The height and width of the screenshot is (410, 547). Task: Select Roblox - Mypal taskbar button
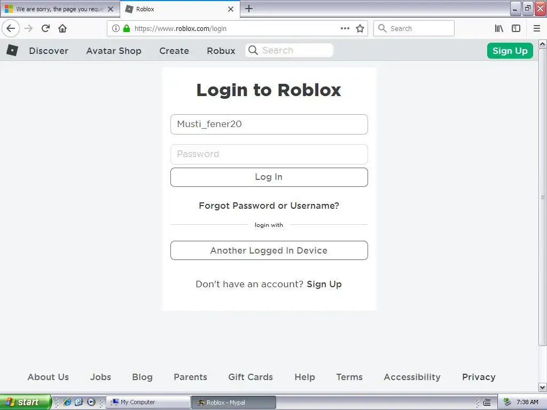point(234,403)
